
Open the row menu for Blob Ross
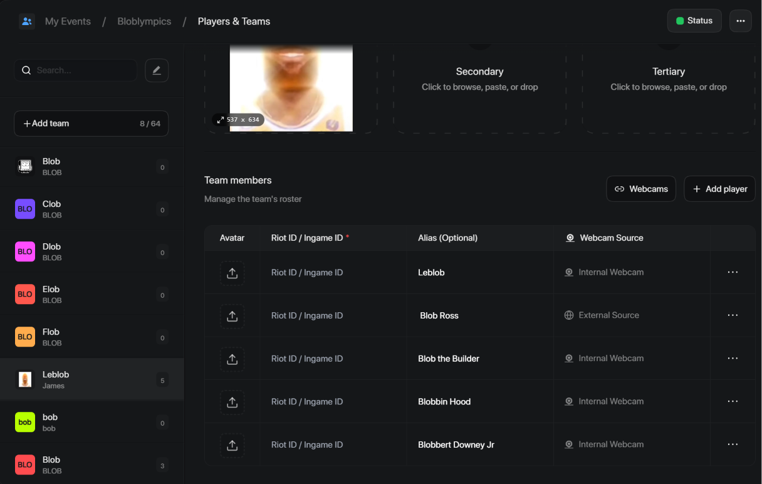[733, 315]
